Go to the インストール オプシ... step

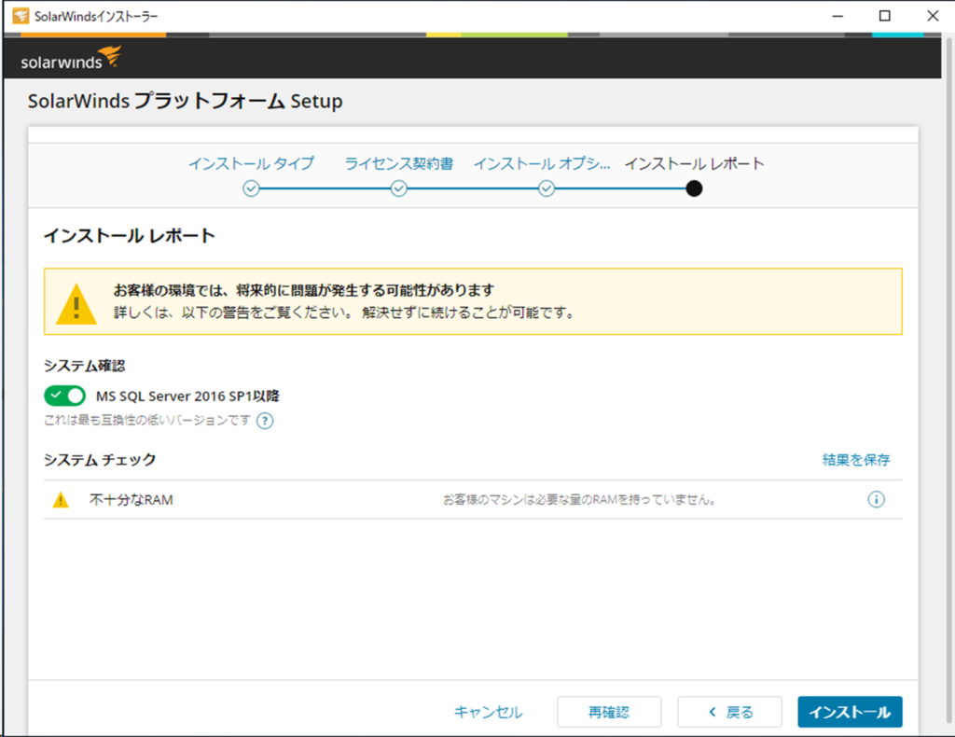tap(542, 163)
